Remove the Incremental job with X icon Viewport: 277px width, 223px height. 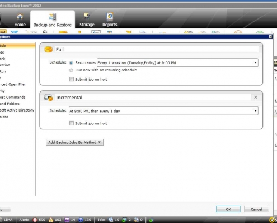(x=256, y=97)
